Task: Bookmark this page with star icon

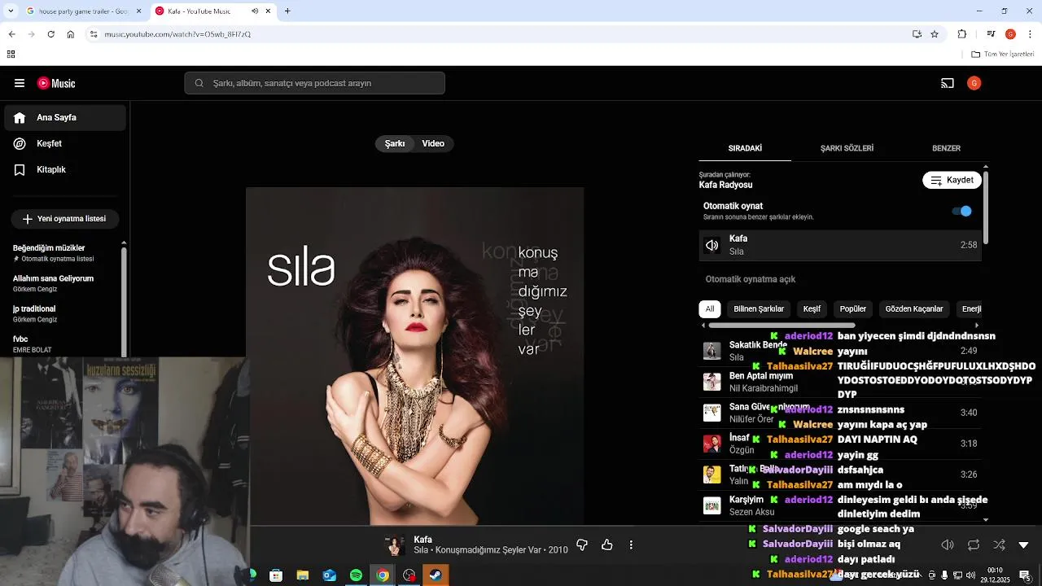Action: (935, 34)
